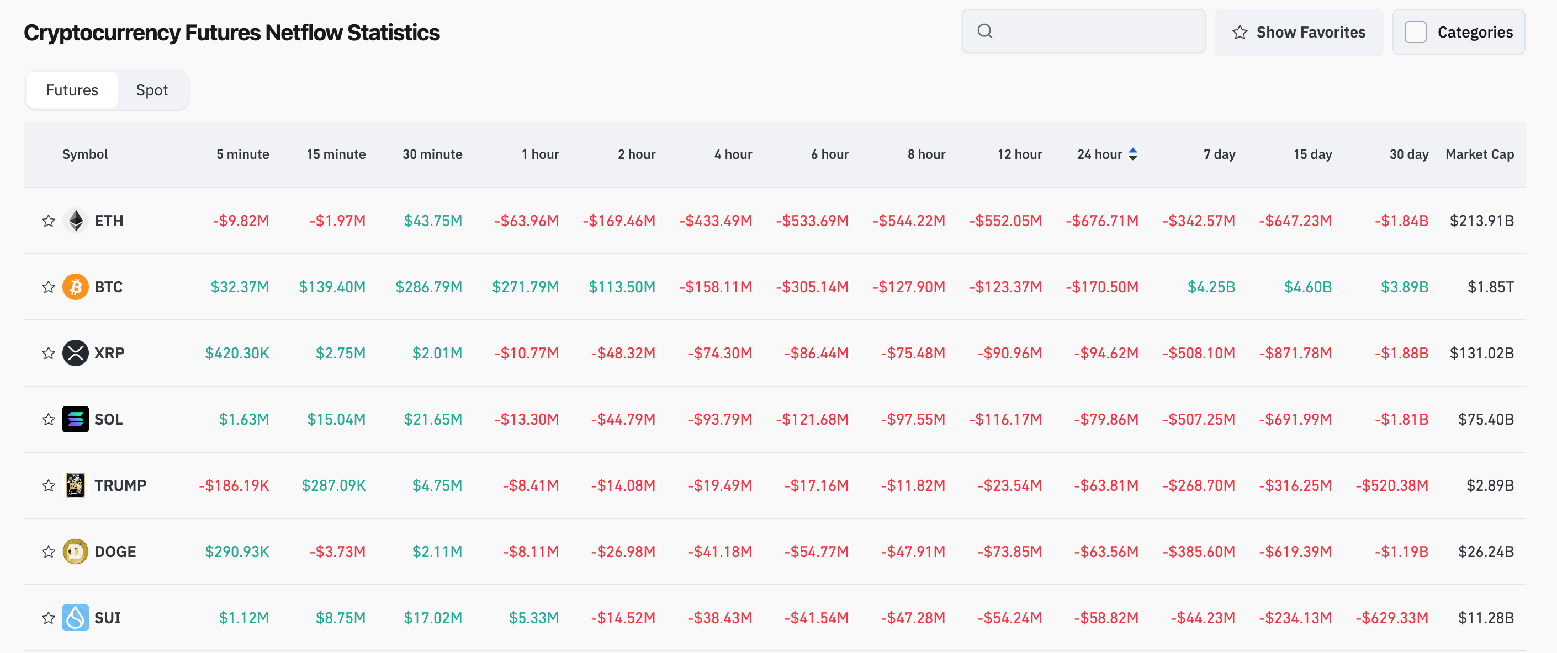Sort table by 7 day column
This screenshot has height=653, width=1557.
(1219, 154)
